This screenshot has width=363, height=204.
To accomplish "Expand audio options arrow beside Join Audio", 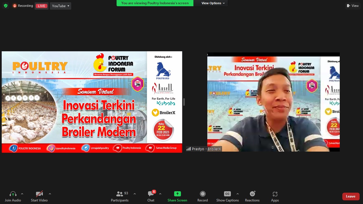I will [22, 194].
